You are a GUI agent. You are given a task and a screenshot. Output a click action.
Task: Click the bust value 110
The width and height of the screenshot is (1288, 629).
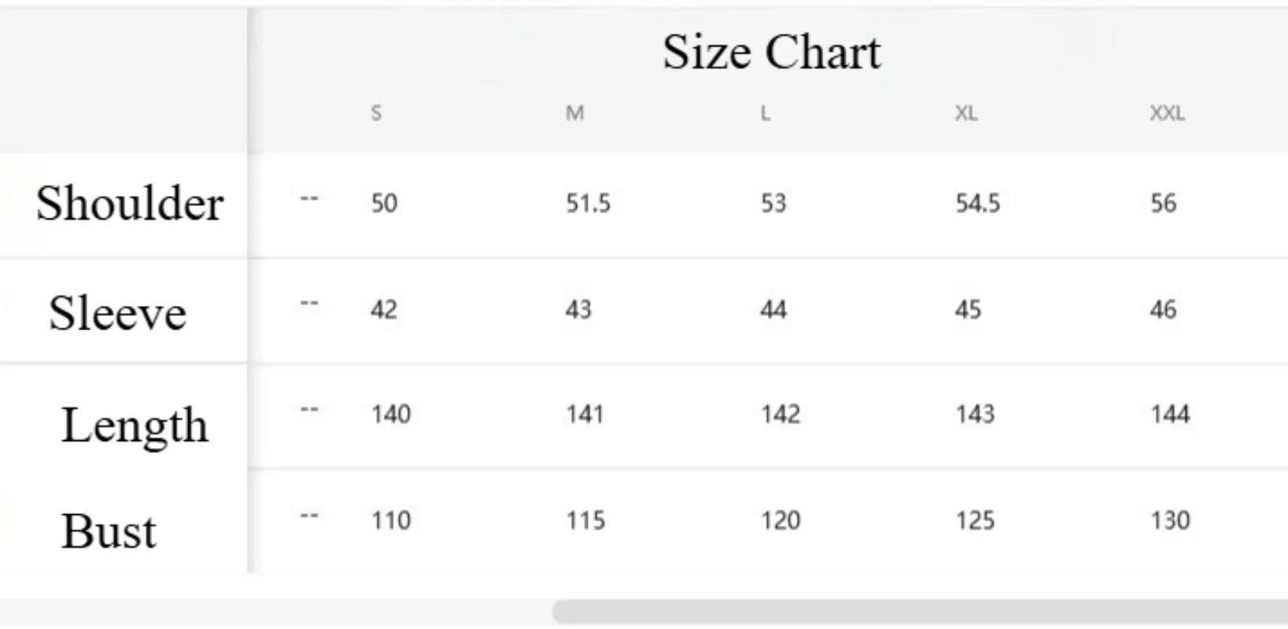coord(391,520)
